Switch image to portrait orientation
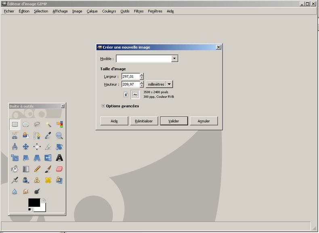This screenshot has height=233, width=319. pyautogui.click(x=126, y=94)
